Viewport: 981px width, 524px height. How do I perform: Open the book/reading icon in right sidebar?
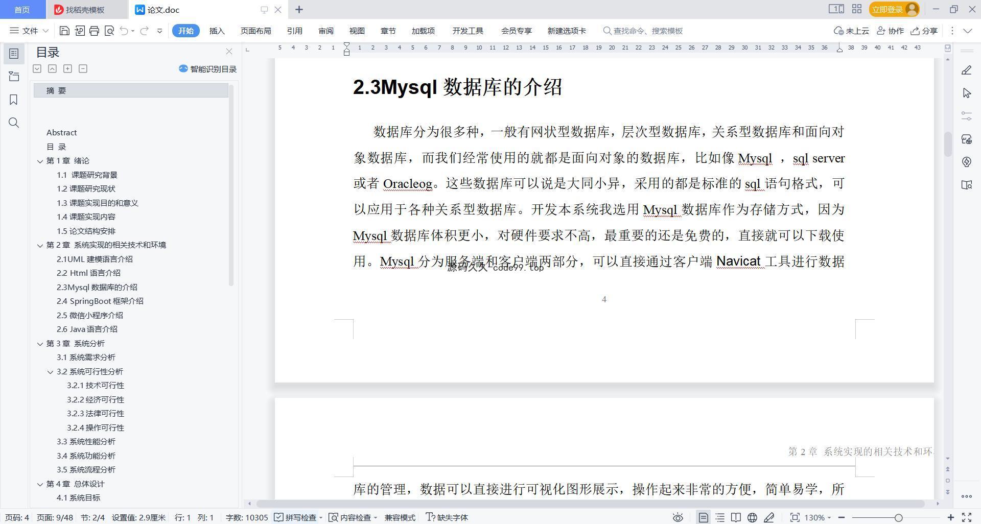966,185
